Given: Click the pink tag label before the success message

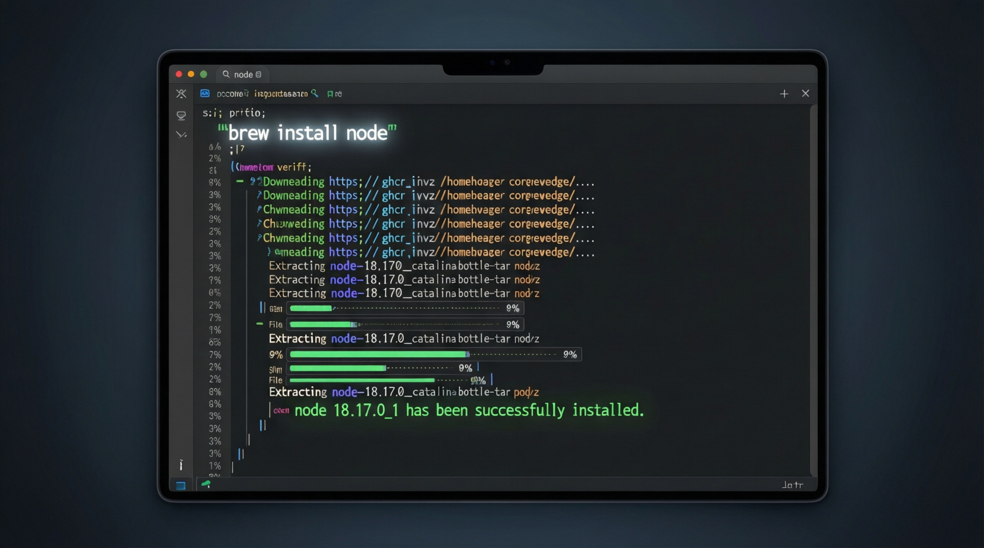Looking at the screenshot, I should tap(281, 410).
